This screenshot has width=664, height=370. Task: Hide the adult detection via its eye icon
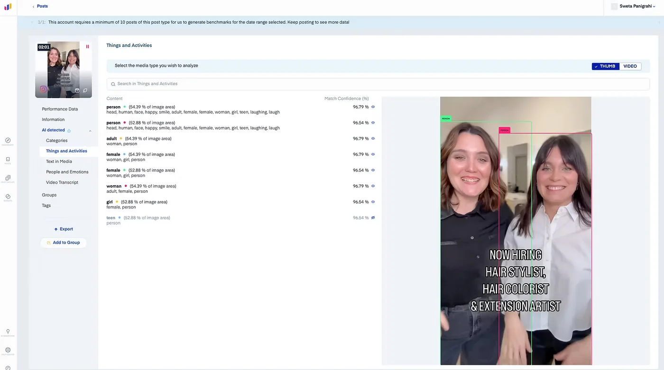coord(373,139)
